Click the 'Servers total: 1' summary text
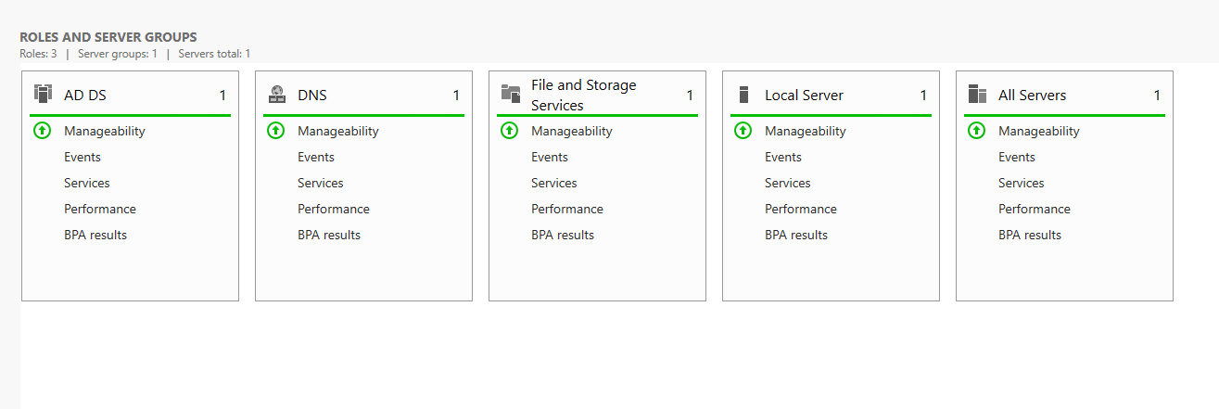1219x409 pixels. coord(214,54)
